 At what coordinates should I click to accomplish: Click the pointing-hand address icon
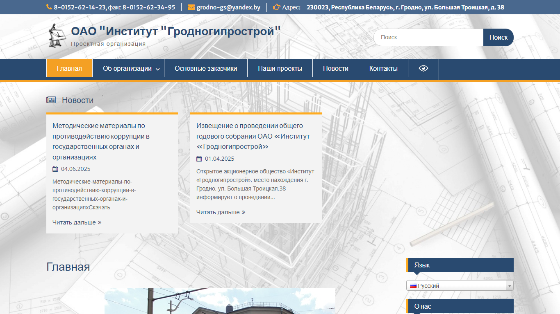coord(277,7)
